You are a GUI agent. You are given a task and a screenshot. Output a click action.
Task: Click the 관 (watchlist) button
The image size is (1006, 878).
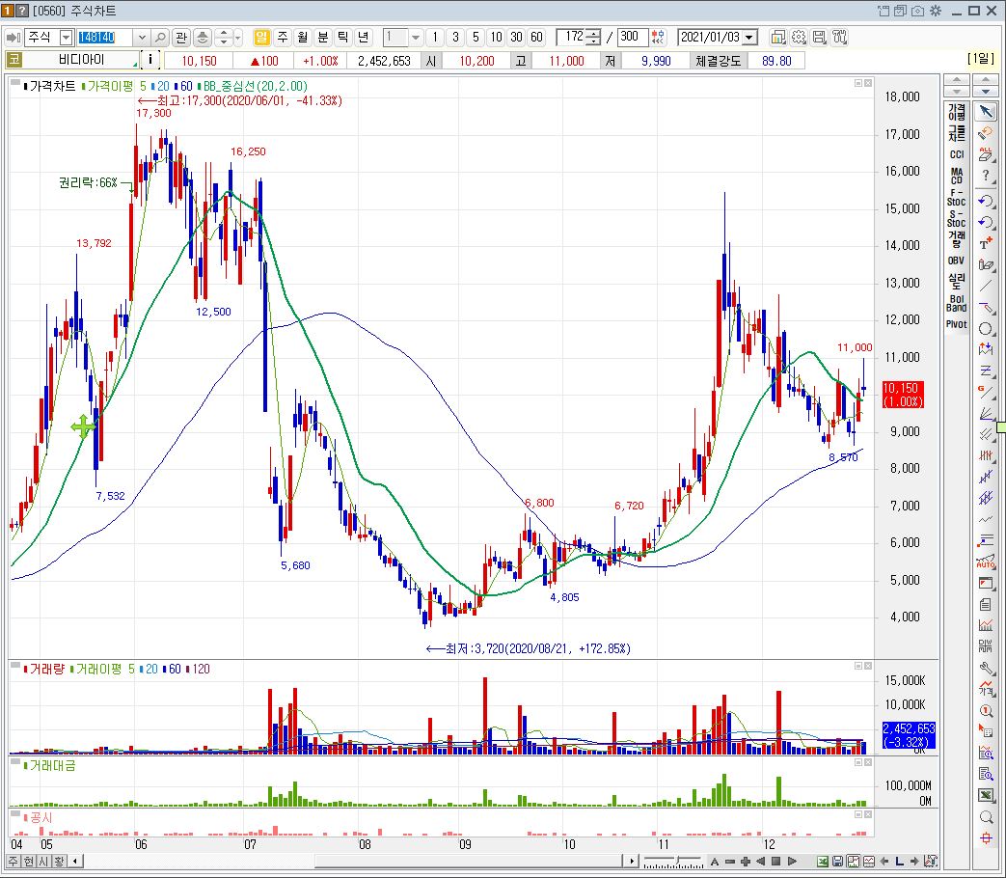click(181, 38)
